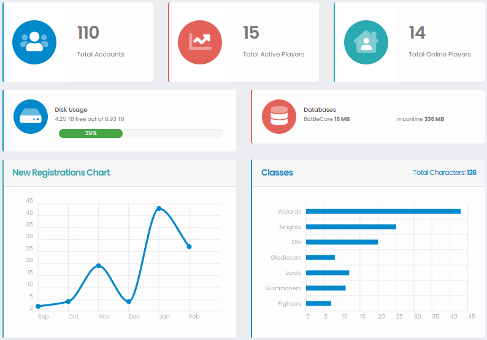Click the Sep data point on registrations chart
This screenshot has height=340, width=487.
coord(38,306)
